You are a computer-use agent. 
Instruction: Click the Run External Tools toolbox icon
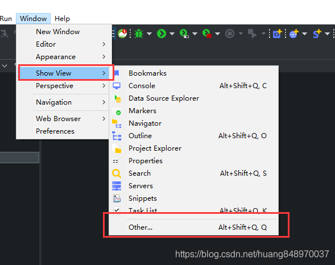point(207,34)
